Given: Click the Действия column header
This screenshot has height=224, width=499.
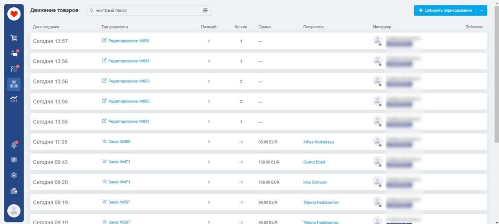Looking at the screenshot, I should pyautogui.click(x=474, y=27).
